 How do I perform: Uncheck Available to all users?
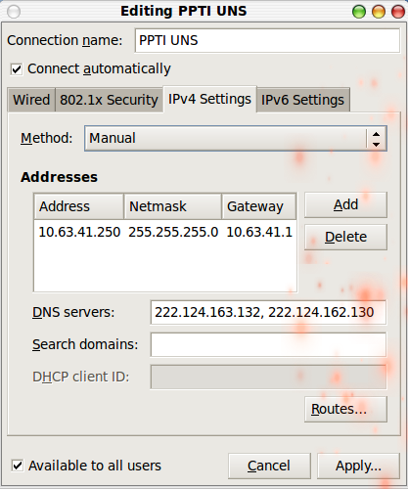tap(18, 466)
